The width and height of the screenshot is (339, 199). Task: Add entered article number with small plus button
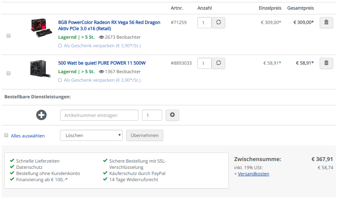click(x=172, y=115)
